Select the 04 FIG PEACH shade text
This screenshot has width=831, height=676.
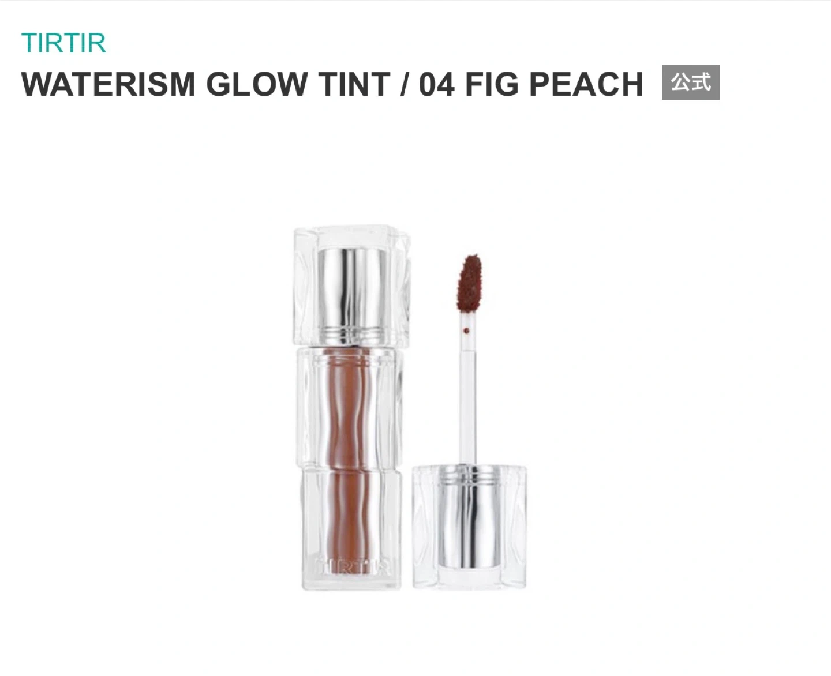click(531, 84)
